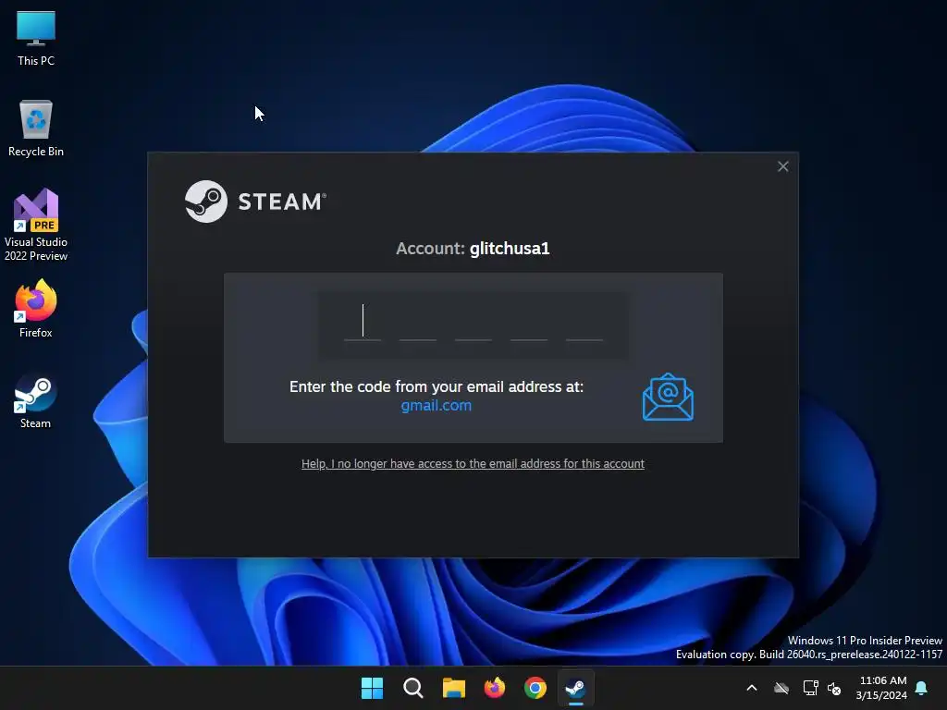947x710 pixels.
Task: Select the Recycle Bin desktop icon
Action: tap(36, 129)
